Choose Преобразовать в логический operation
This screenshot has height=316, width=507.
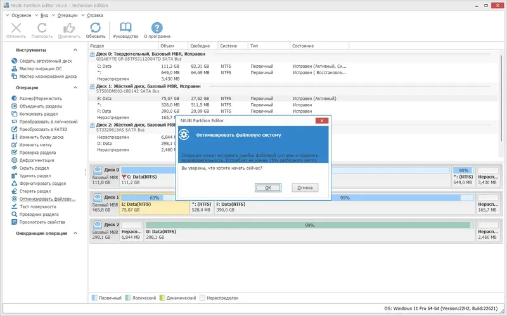[44, 122]
